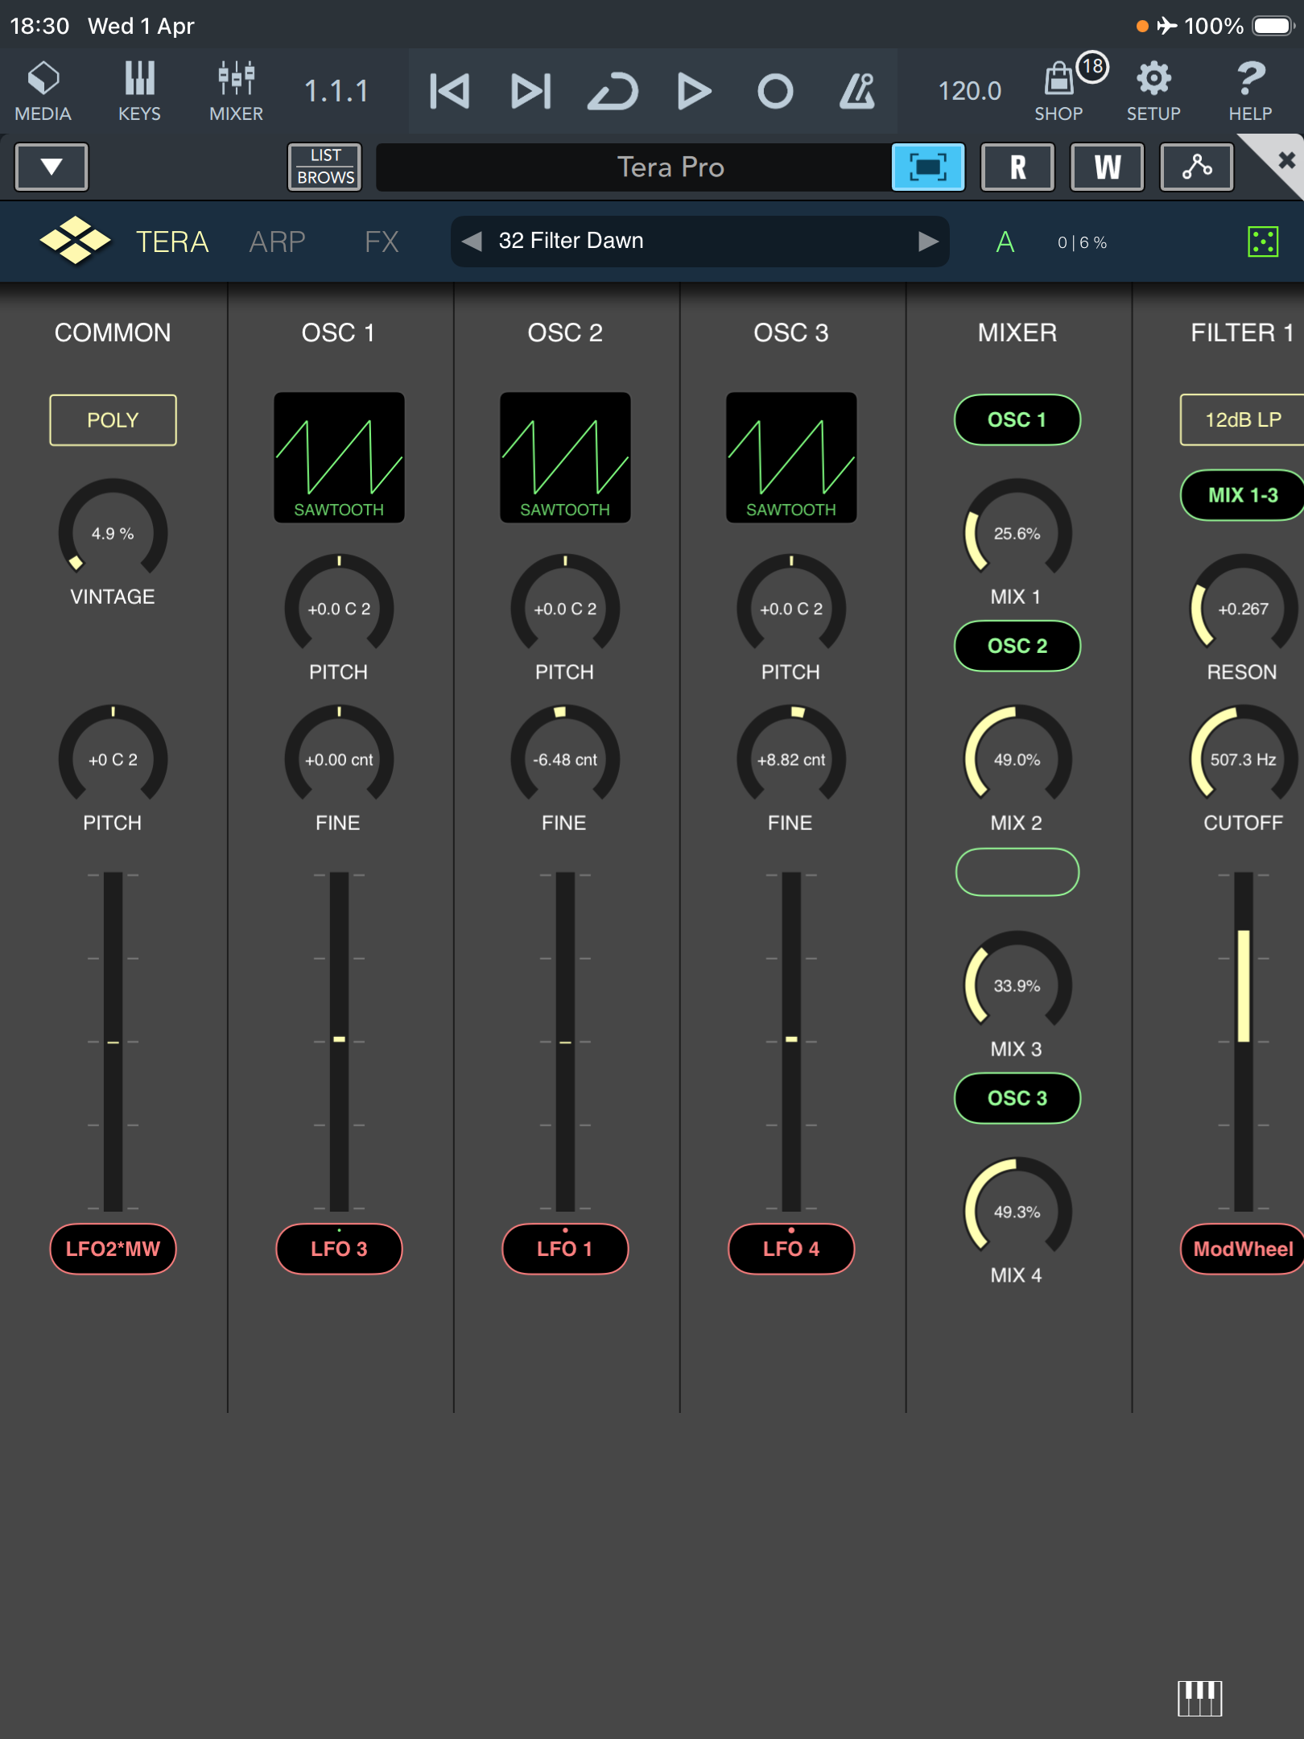The width and height of the screenshot is (1304, 1739).
Task: Open the LFO 3 modulation source
Action: [x=339, y=1249]
